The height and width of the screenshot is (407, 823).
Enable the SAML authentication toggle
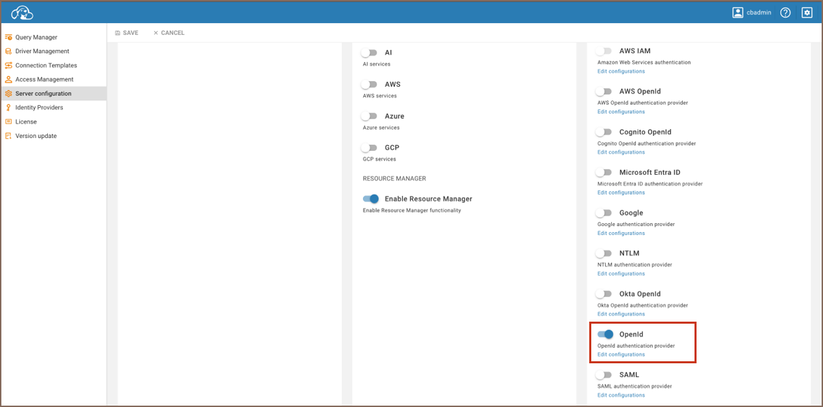click(604, 375)
